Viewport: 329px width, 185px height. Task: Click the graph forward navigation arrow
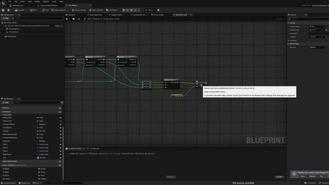point(79,19)
